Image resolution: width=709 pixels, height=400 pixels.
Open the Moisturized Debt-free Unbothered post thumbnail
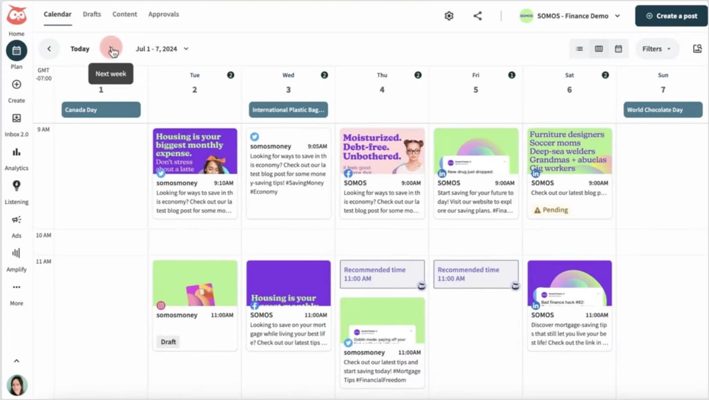pos(382,151)
